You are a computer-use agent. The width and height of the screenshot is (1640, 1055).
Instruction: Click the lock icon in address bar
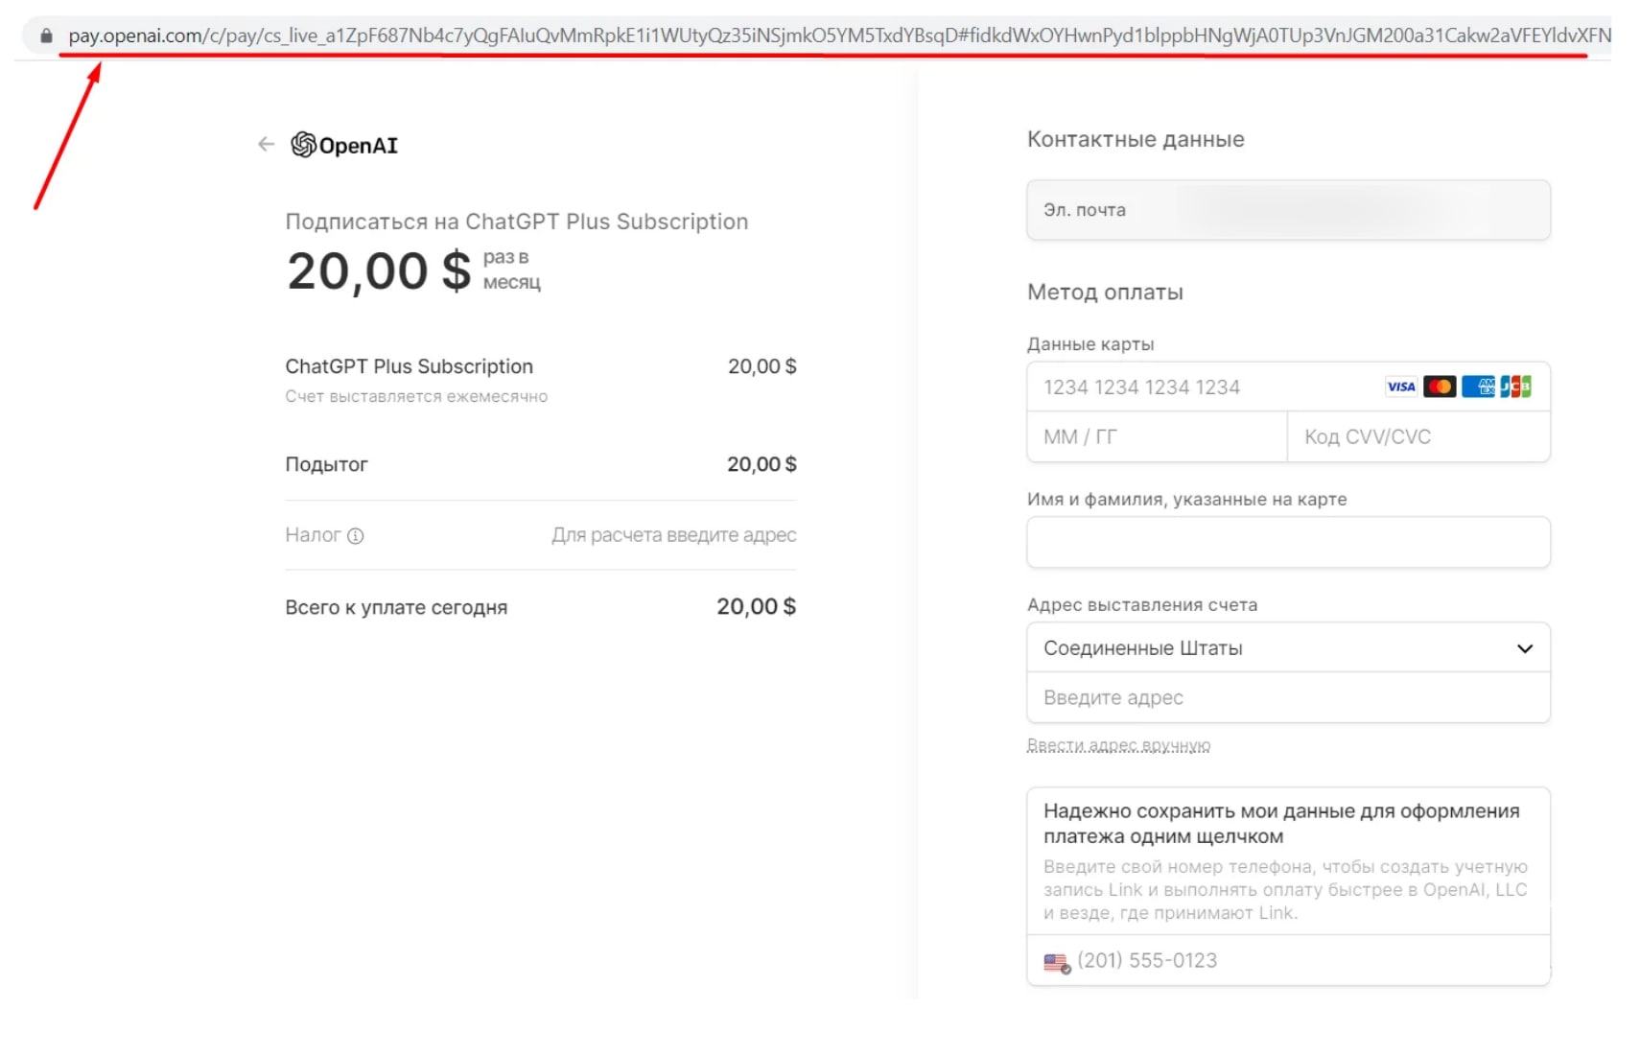[x=46, y=35]
